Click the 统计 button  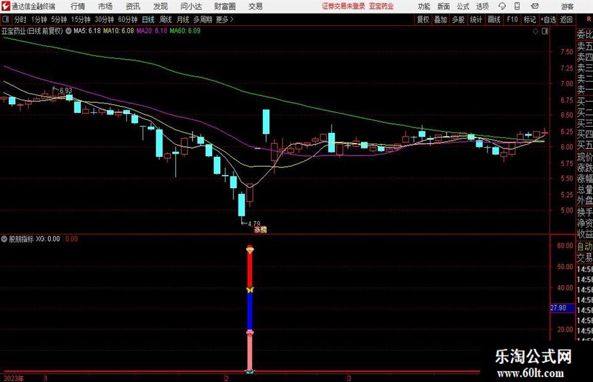[x=476, y=19]
